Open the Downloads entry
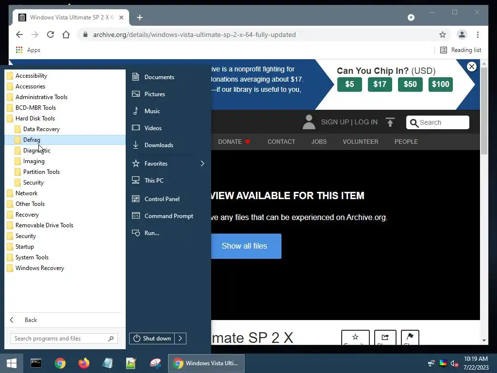This screenshot has width=497, height=373. click(159, 145)
